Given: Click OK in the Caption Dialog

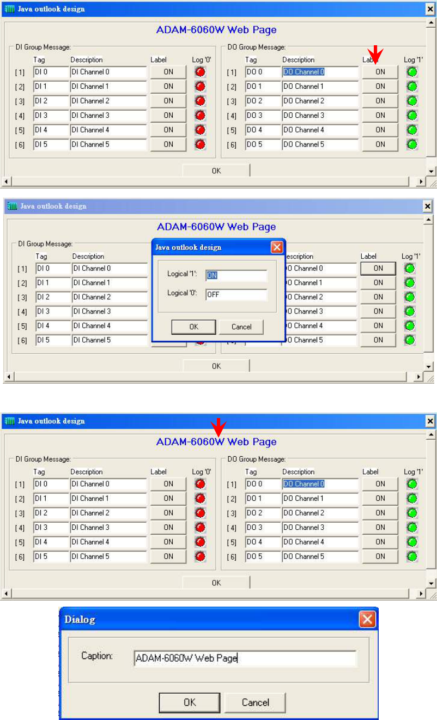Looking at the screenshot, I should pyautogui.click(x=190, y=702).
